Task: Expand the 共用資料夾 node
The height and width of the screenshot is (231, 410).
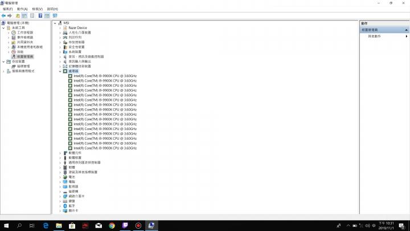Action: [9, 42]
